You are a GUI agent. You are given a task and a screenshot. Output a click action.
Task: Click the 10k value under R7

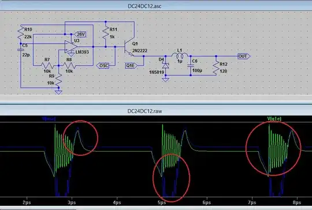click(47, 71)
